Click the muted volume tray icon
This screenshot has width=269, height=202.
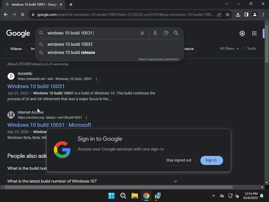(237, 196)
